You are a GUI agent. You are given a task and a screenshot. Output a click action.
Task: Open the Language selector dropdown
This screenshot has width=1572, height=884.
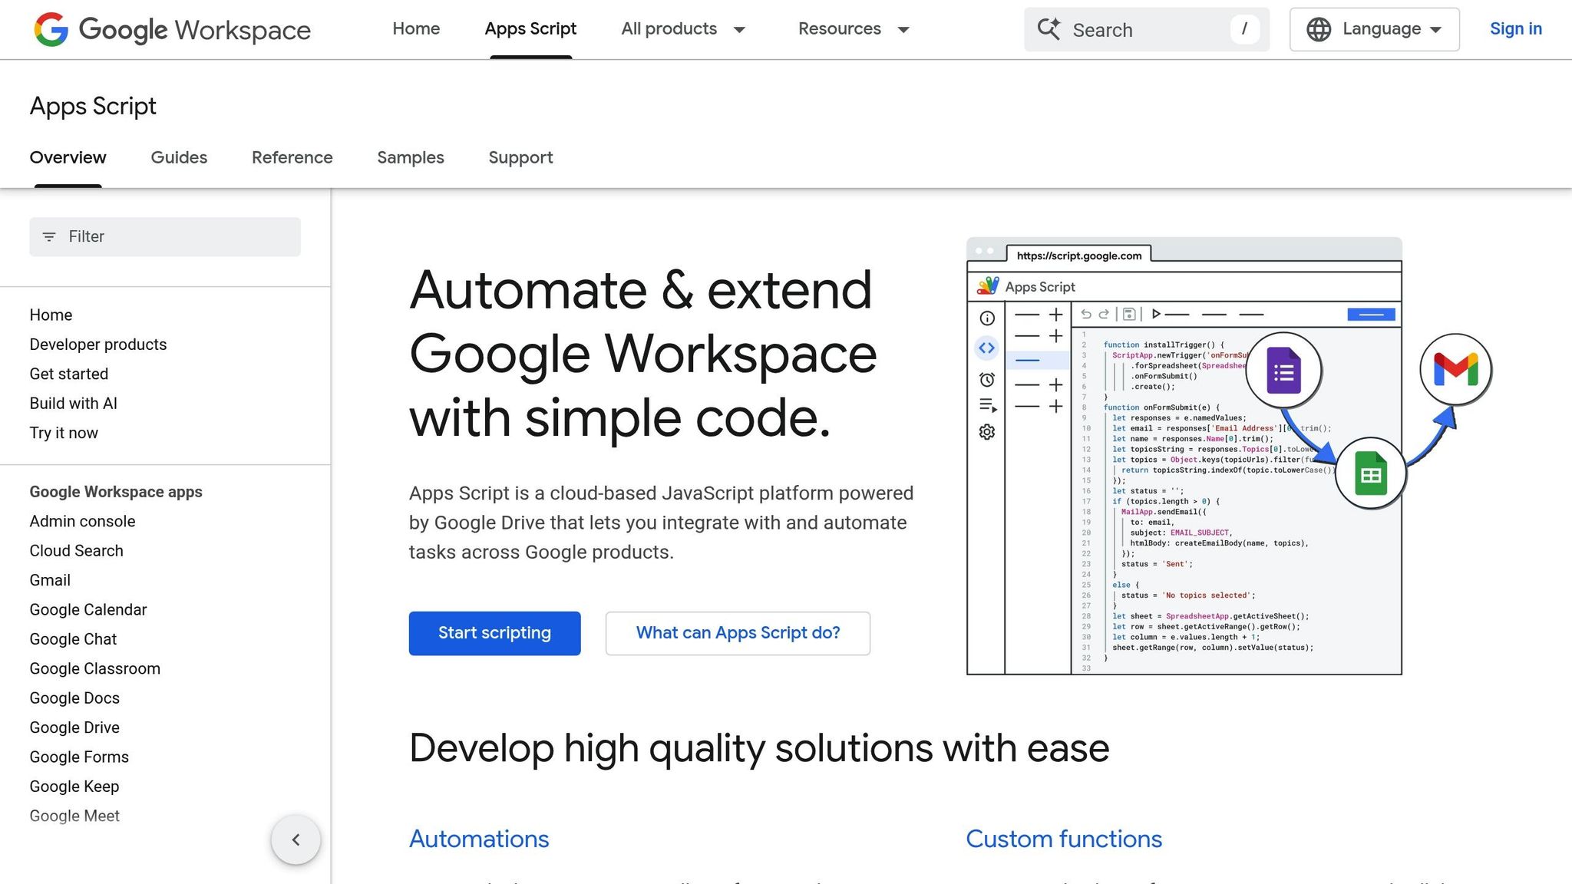(x=1374, y=29)
